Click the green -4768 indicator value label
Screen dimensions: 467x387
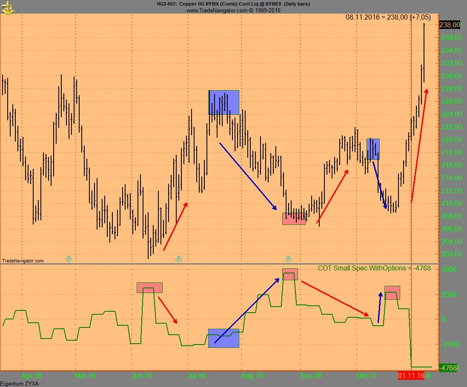coord(447,367)
